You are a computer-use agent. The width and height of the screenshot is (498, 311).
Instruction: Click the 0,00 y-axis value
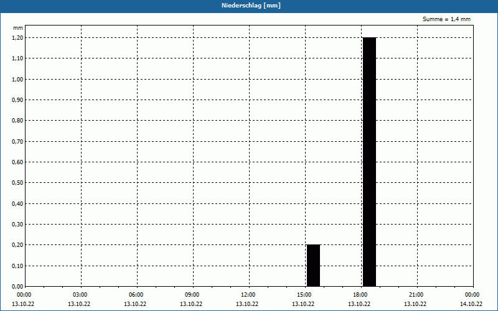point(17,287)
